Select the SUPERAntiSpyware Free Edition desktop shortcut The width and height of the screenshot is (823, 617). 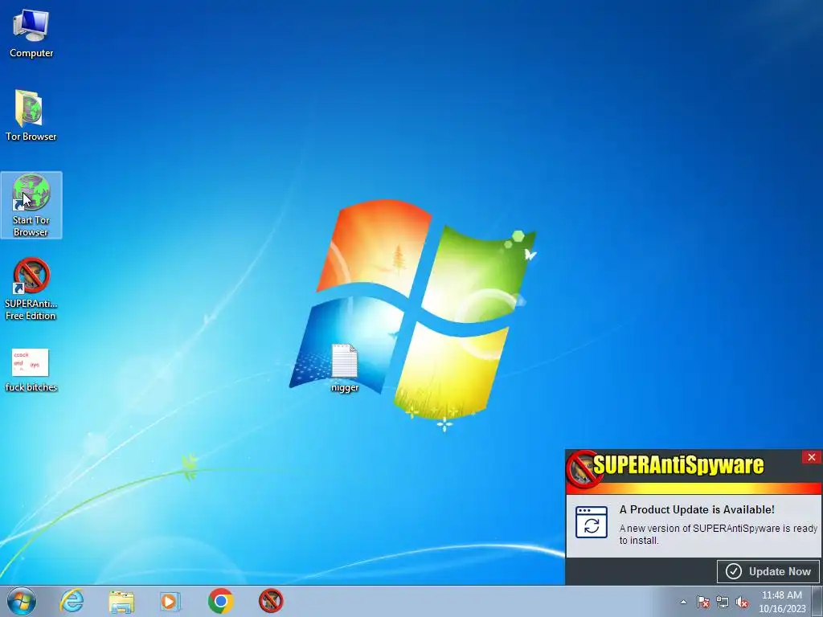(x=31, y=288)
